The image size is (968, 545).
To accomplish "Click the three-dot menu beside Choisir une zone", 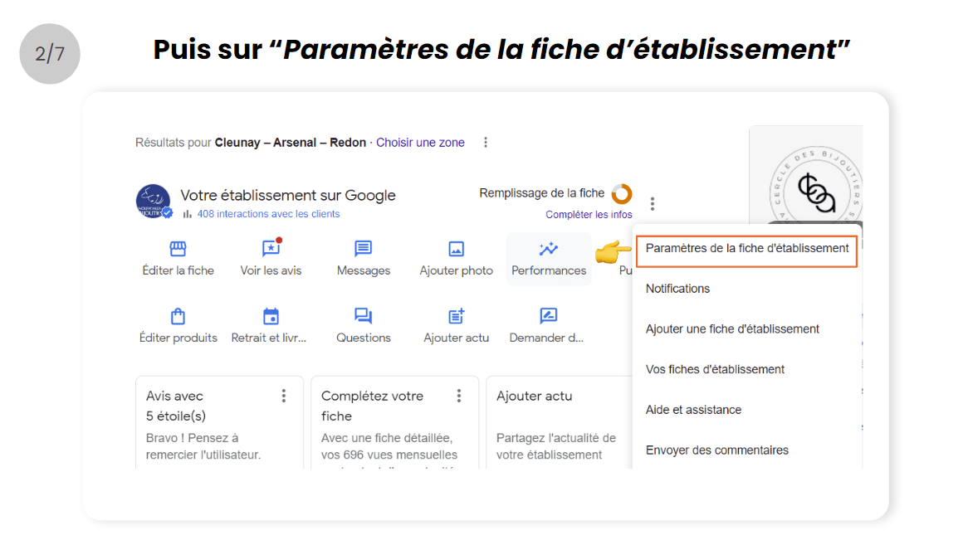I will (x=486, y=143).
